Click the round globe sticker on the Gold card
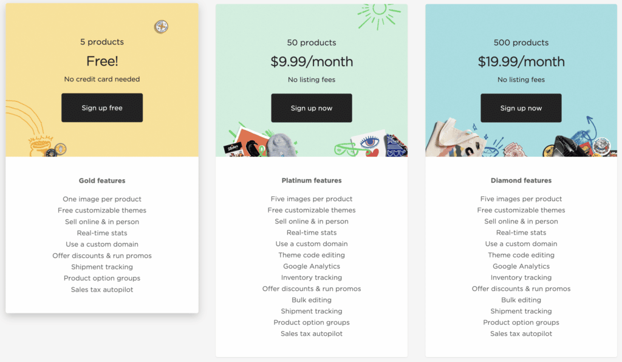 pyautogui.click(x=161, y=26)
